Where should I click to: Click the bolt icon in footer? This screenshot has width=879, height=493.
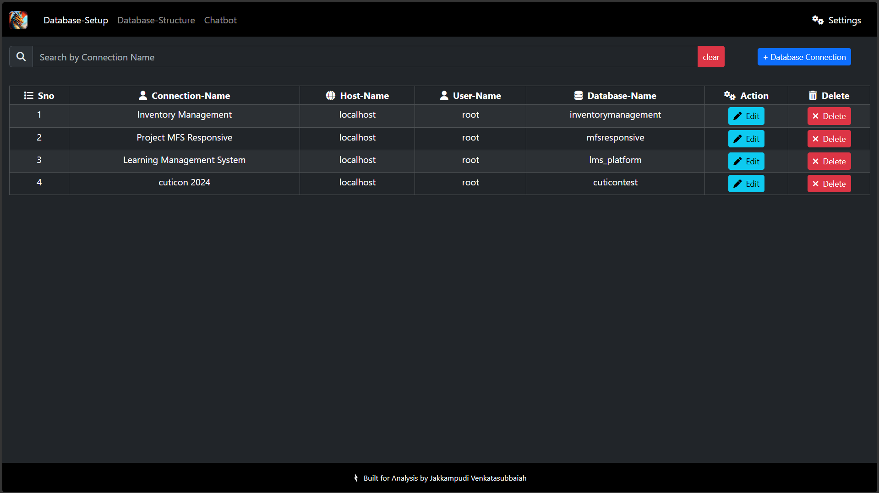click(356, 478)
